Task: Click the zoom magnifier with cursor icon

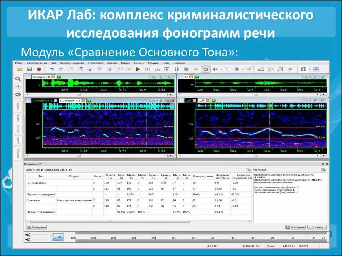Action: click(280, 69)
